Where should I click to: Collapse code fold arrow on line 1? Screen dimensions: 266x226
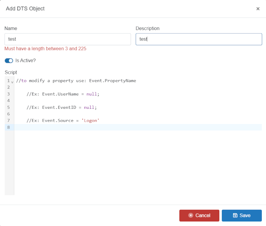tap(12, 82)
